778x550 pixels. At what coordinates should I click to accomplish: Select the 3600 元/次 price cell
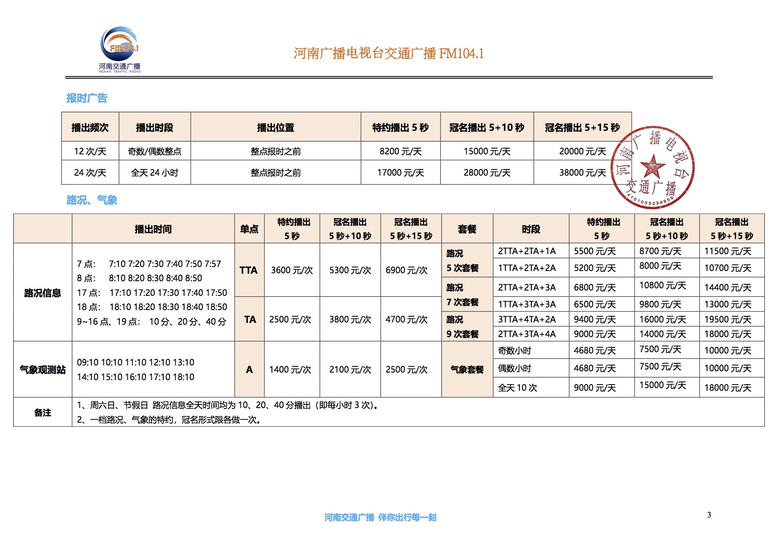(x=291, y=270)
